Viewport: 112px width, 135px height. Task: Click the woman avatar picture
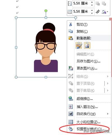(x=46, y=47)
